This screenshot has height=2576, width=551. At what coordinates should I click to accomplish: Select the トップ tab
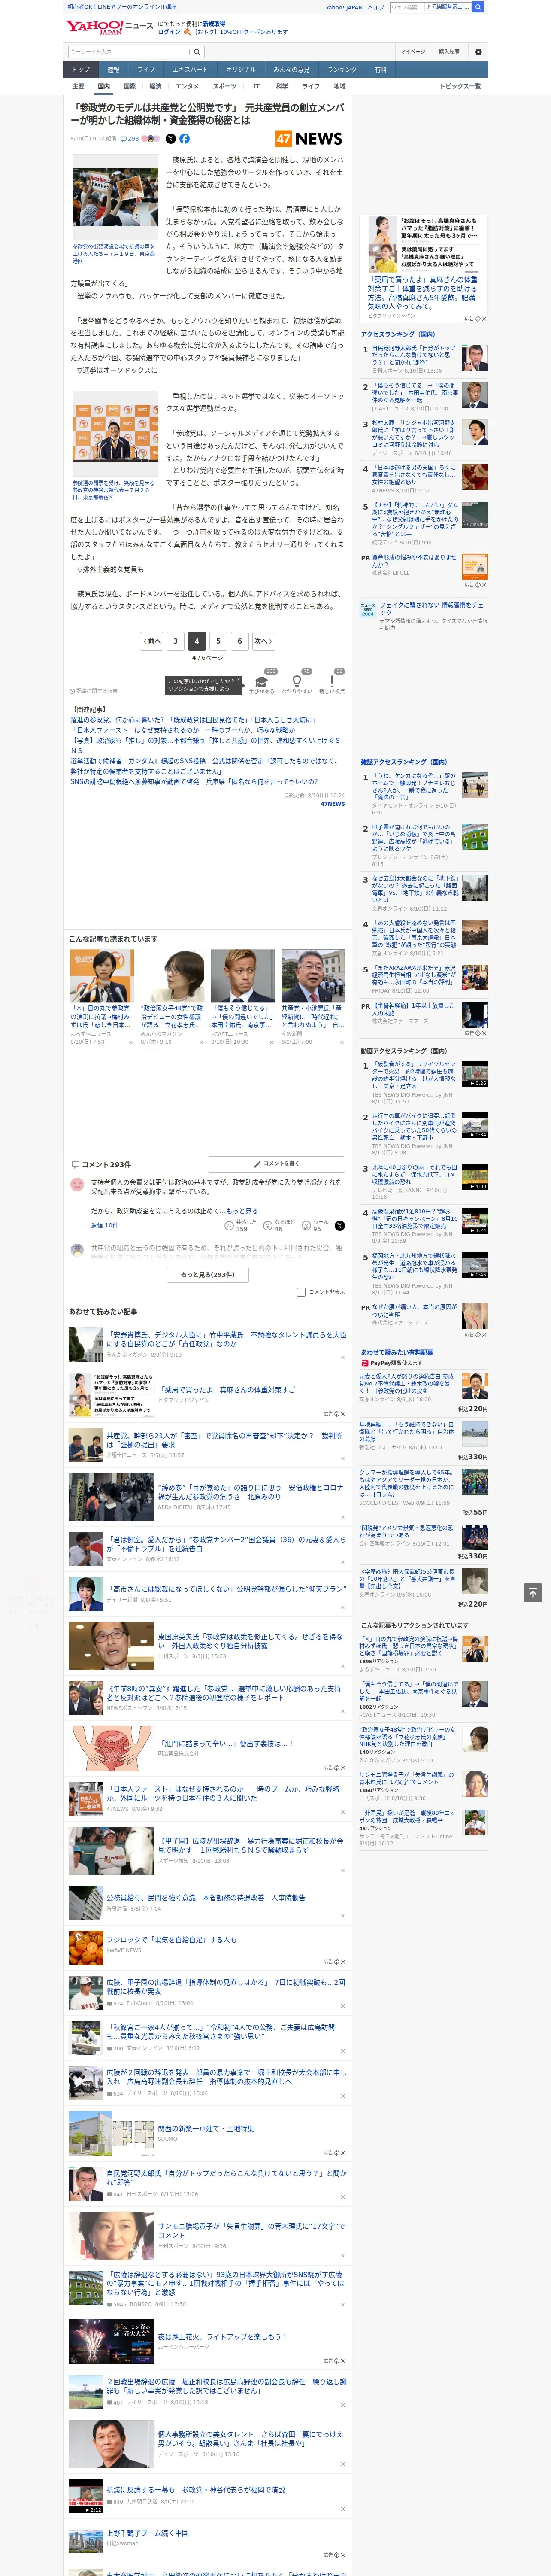coord(81,70)
